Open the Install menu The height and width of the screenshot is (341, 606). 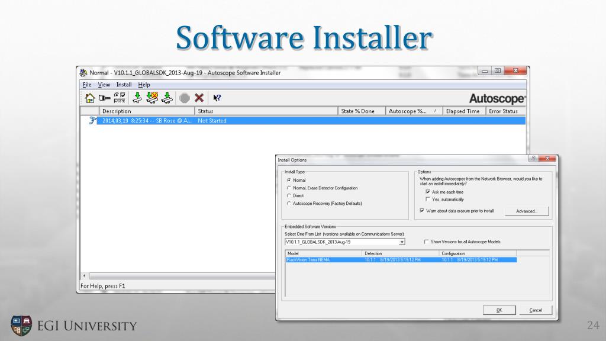(x=124, y=85)
